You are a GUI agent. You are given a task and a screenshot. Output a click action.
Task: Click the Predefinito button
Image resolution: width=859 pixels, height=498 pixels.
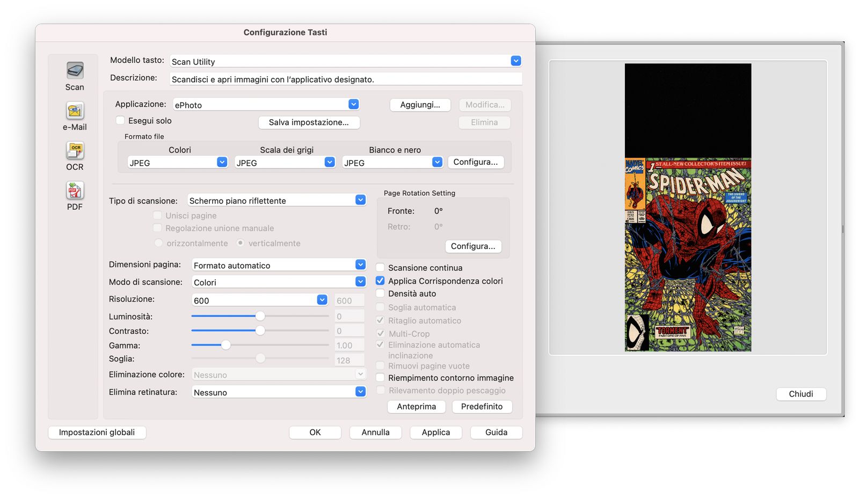tap(482, 406)
